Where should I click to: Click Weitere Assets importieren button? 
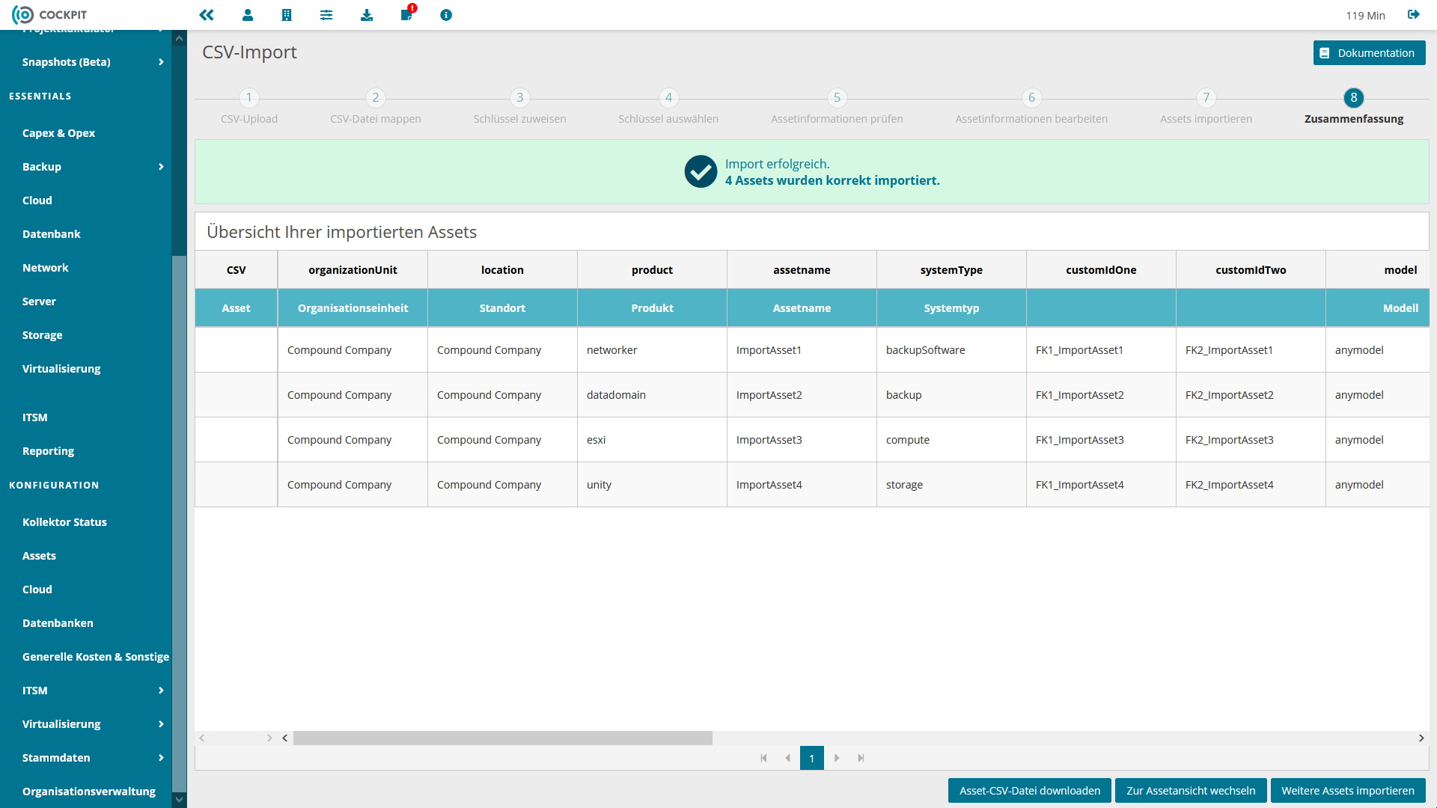point(1348,791)
